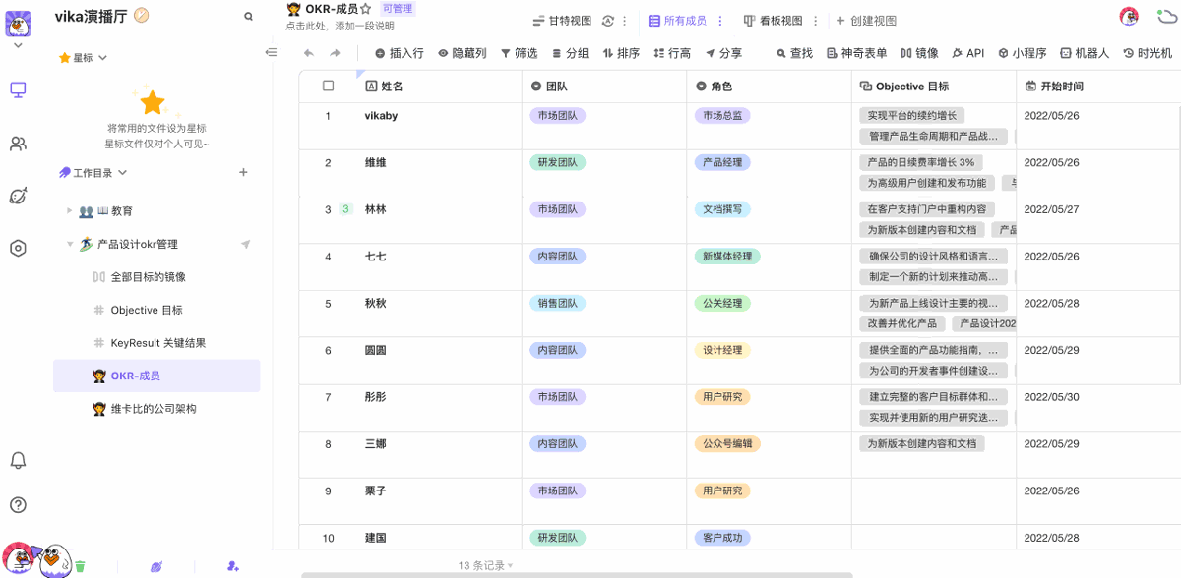1181x578 pixels.
Task: Click the undo arrow in toolbar
Action: click(309, 53)
